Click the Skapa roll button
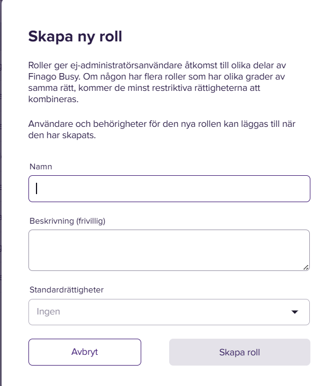 tap(239, 352)
